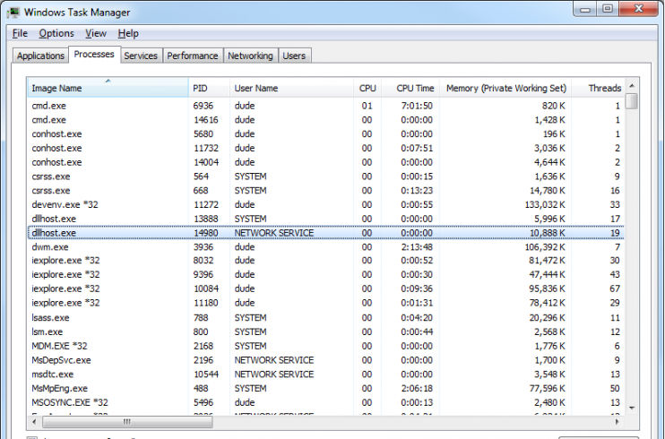Click the 2:13:48 CPU time value

click(417, 247)
